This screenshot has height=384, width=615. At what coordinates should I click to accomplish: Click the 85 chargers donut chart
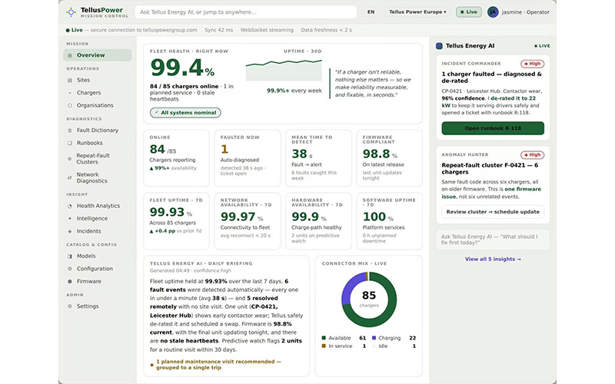[x=369, y=300]
